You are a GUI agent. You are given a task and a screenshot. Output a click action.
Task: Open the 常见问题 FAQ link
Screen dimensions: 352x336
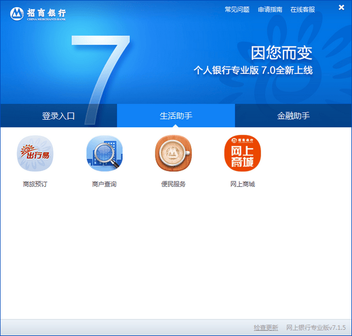pos(237,9)
